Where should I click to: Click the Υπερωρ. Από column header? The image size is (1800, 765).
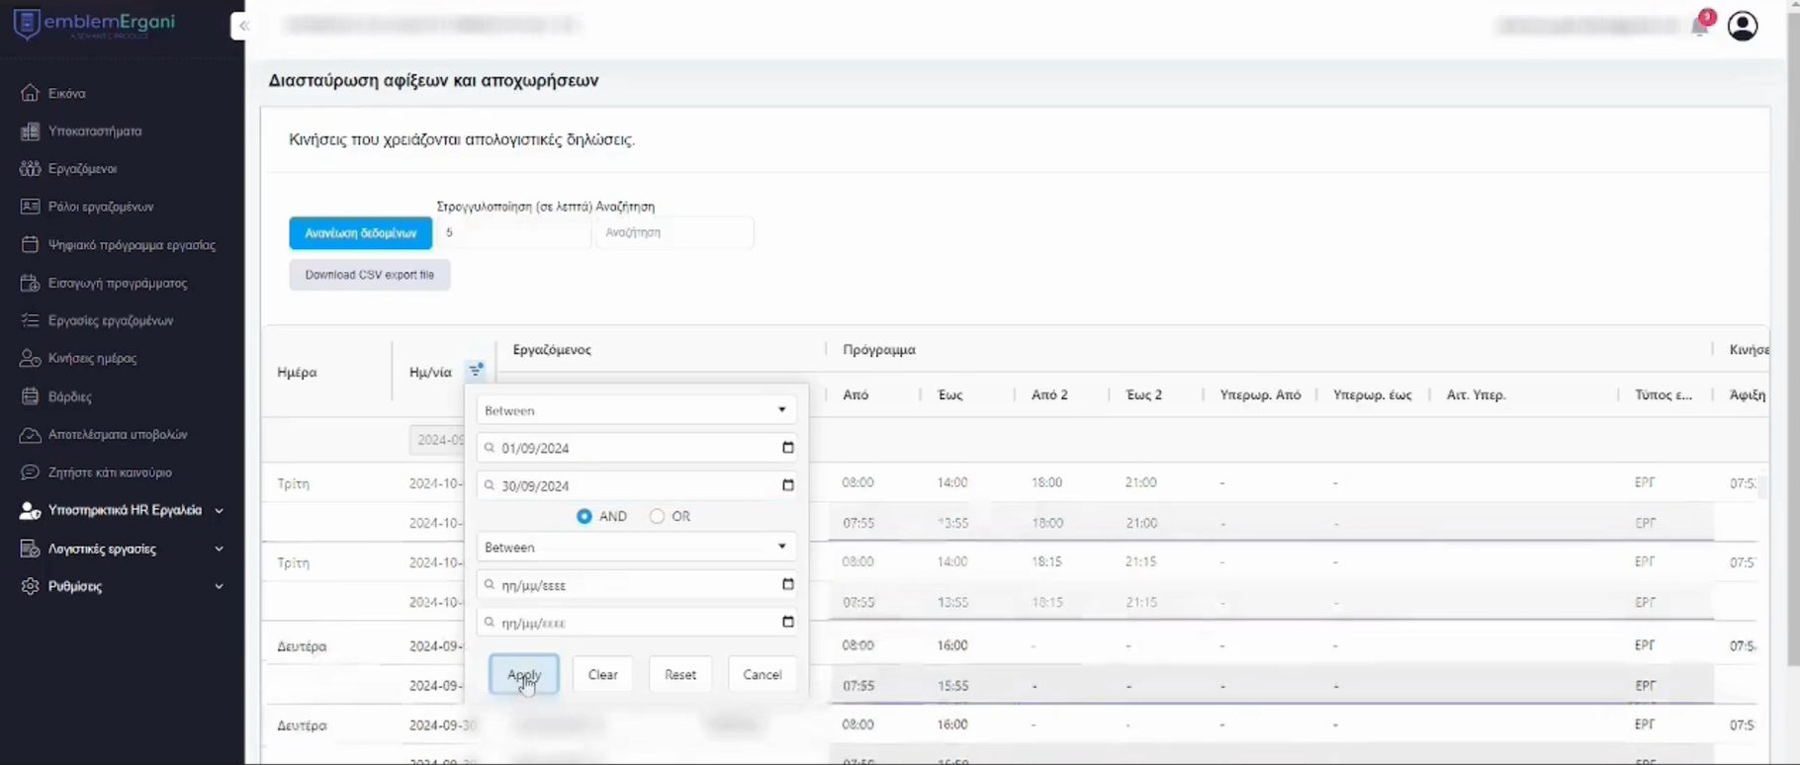click(x=1260, y=394)
